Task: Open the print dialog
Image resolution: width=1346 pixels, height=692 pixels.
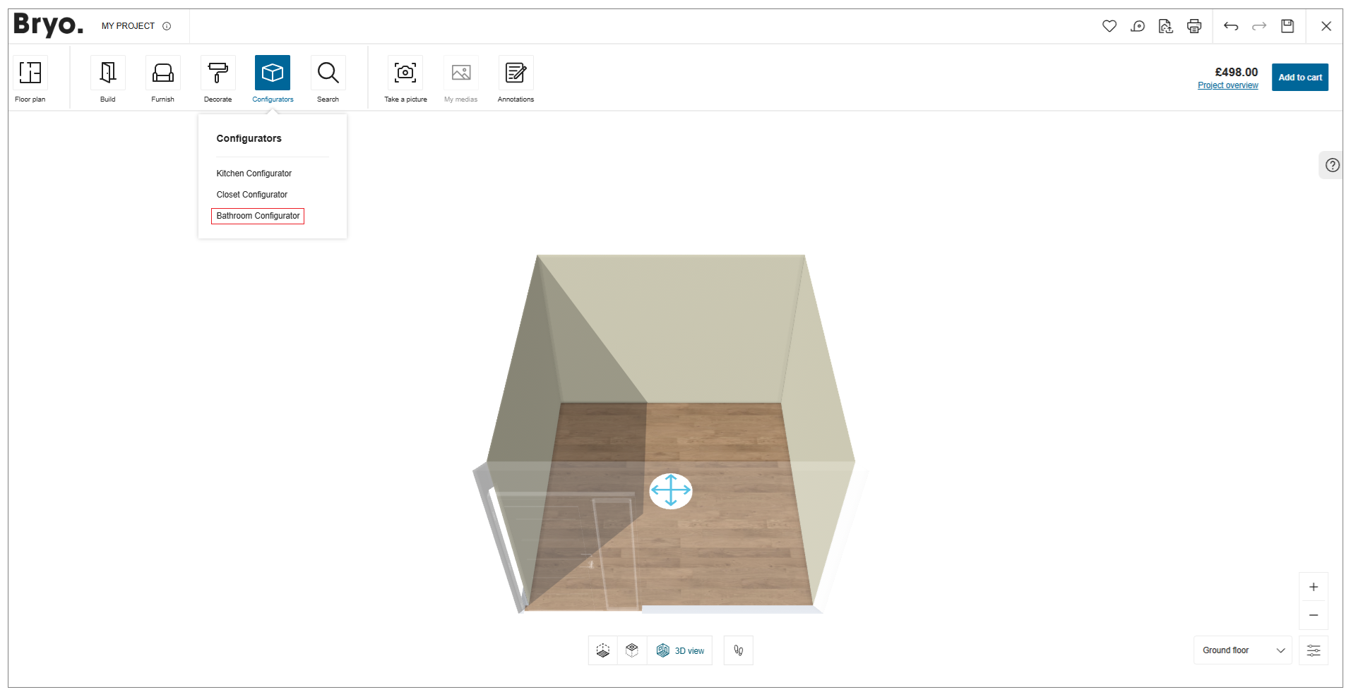Action: [x=1194, y=26]
